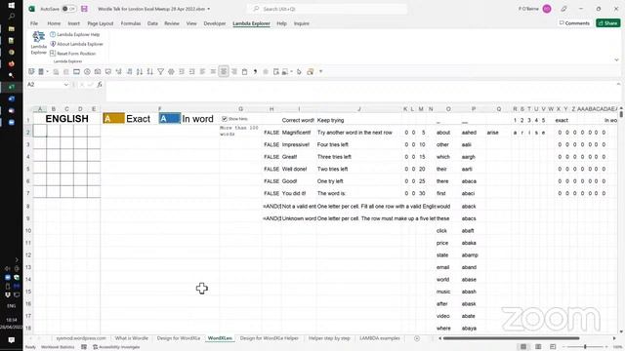Click the sort ascending icon in toolbar
Image resolution: width=625 pixels, height=351 pixels.
tap(140, 71)
